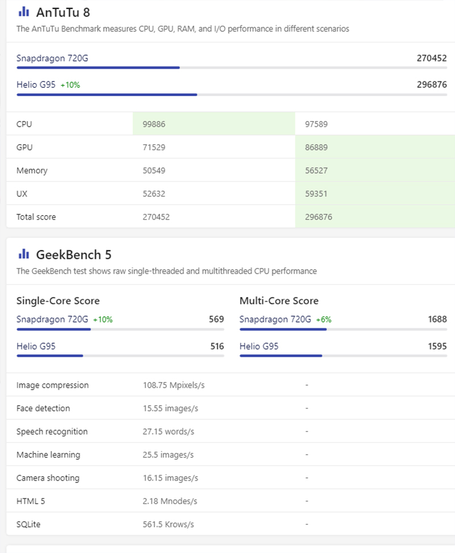Click the Image compression row label
Viewport: 455px width, 553px height.
coord(52,385)
